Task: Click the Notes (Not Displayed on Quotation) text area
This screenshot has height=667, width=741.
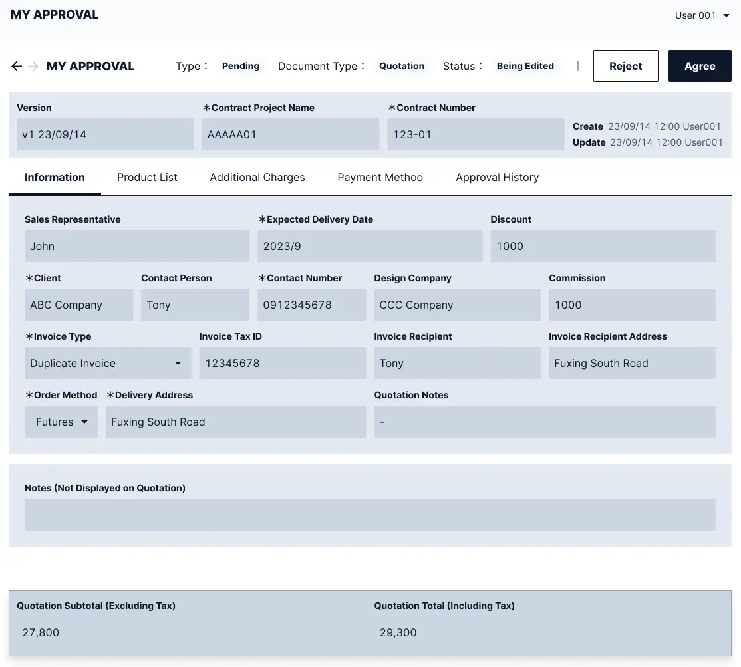Action: click(370, 515)
